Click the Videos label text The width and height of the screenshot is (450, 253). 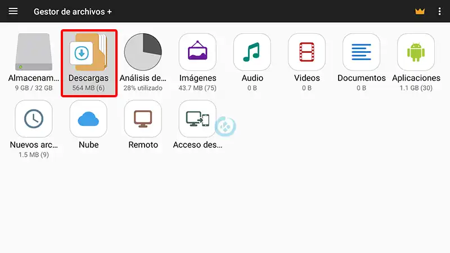click(x=307, y=78)
